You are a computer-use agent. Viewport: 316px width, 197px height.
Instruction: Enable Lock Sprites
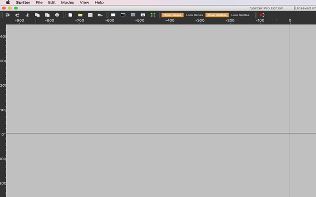pos(240,15)
